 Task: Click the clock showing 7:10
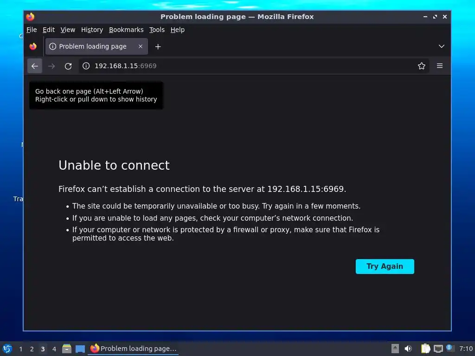[466, 349]
